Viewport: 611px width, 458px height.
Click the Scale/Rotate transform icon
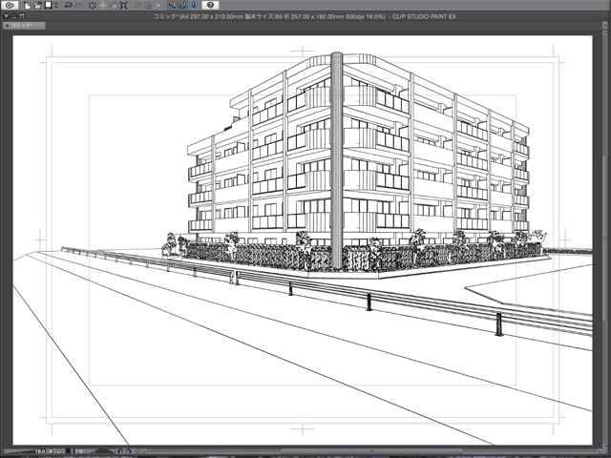tap(123, 5)
